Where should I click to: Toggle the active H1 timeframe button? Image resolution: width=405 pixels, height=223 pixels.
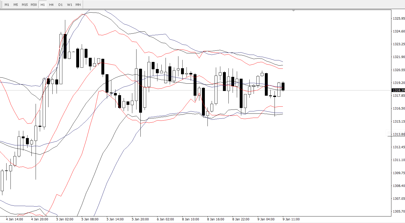[43, 5]
